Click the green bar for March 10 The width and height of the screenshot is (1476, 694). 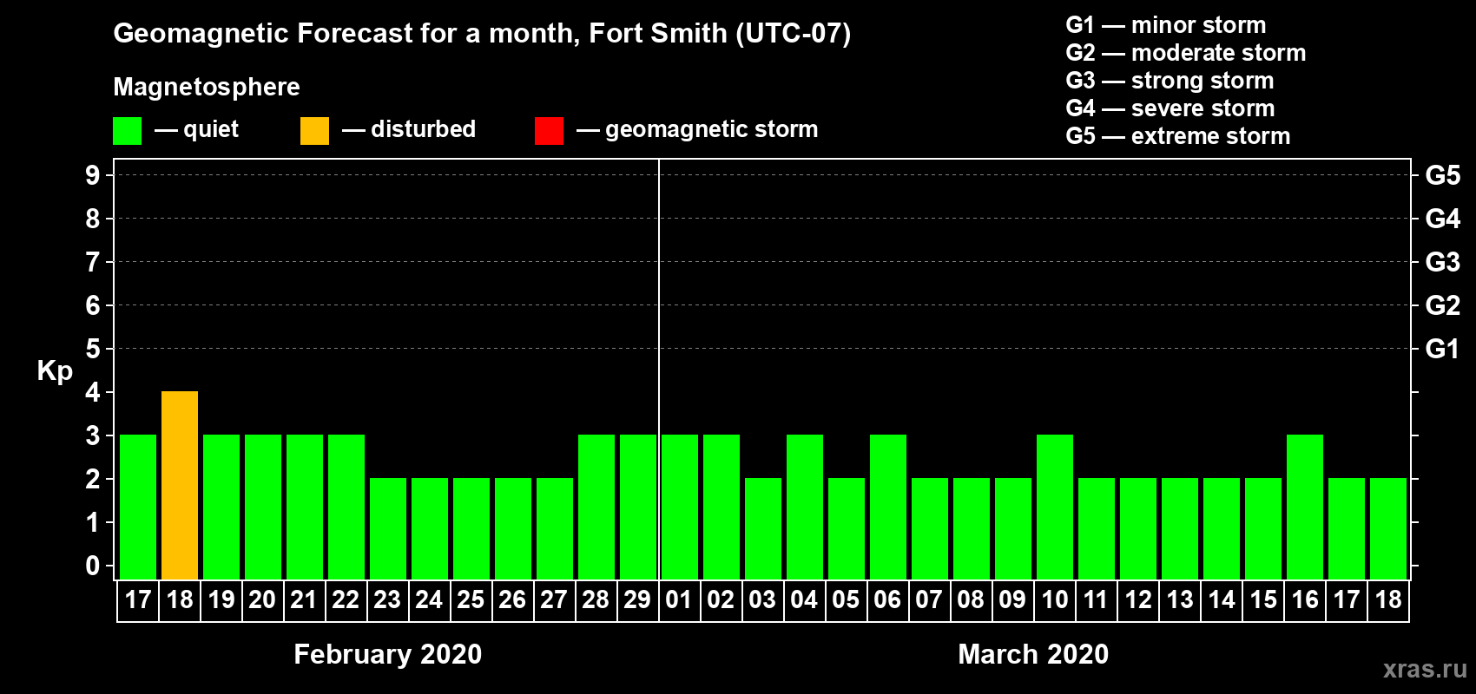tap(1055, 507)
